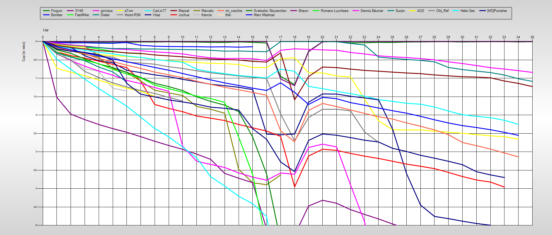The width and height of the screenshot is (552, 235).
Task: Click the Finguni legend entry
Action: point(57,11)
